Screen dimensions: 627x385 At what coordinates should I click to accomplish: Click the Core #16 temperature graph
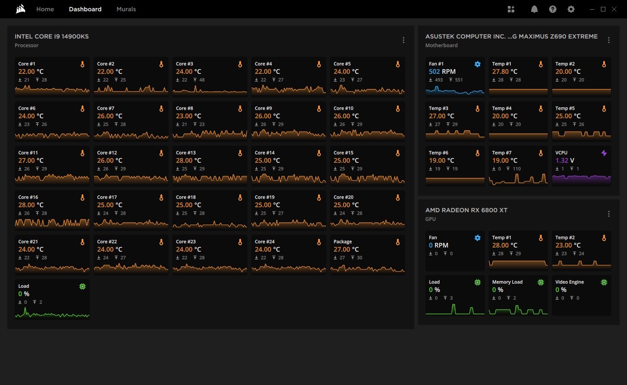(52, 223)
